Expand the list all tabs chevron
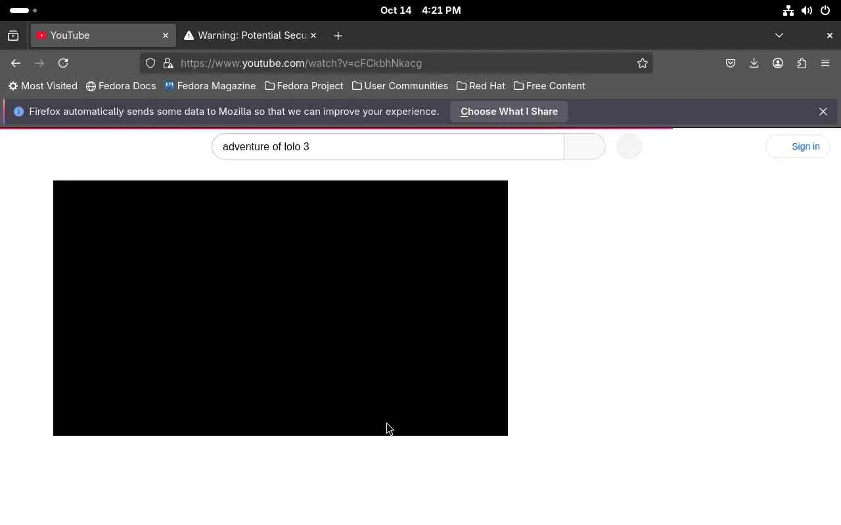Viewport: 841px width, 525px height. pos(779,35)
